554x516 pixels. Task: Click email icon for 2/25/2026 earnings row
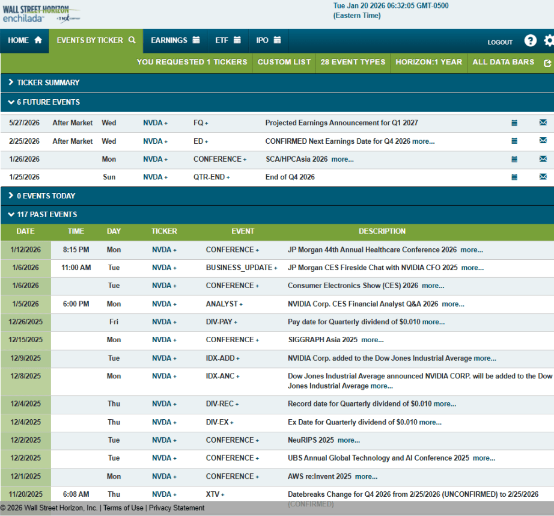pos(543,141)
